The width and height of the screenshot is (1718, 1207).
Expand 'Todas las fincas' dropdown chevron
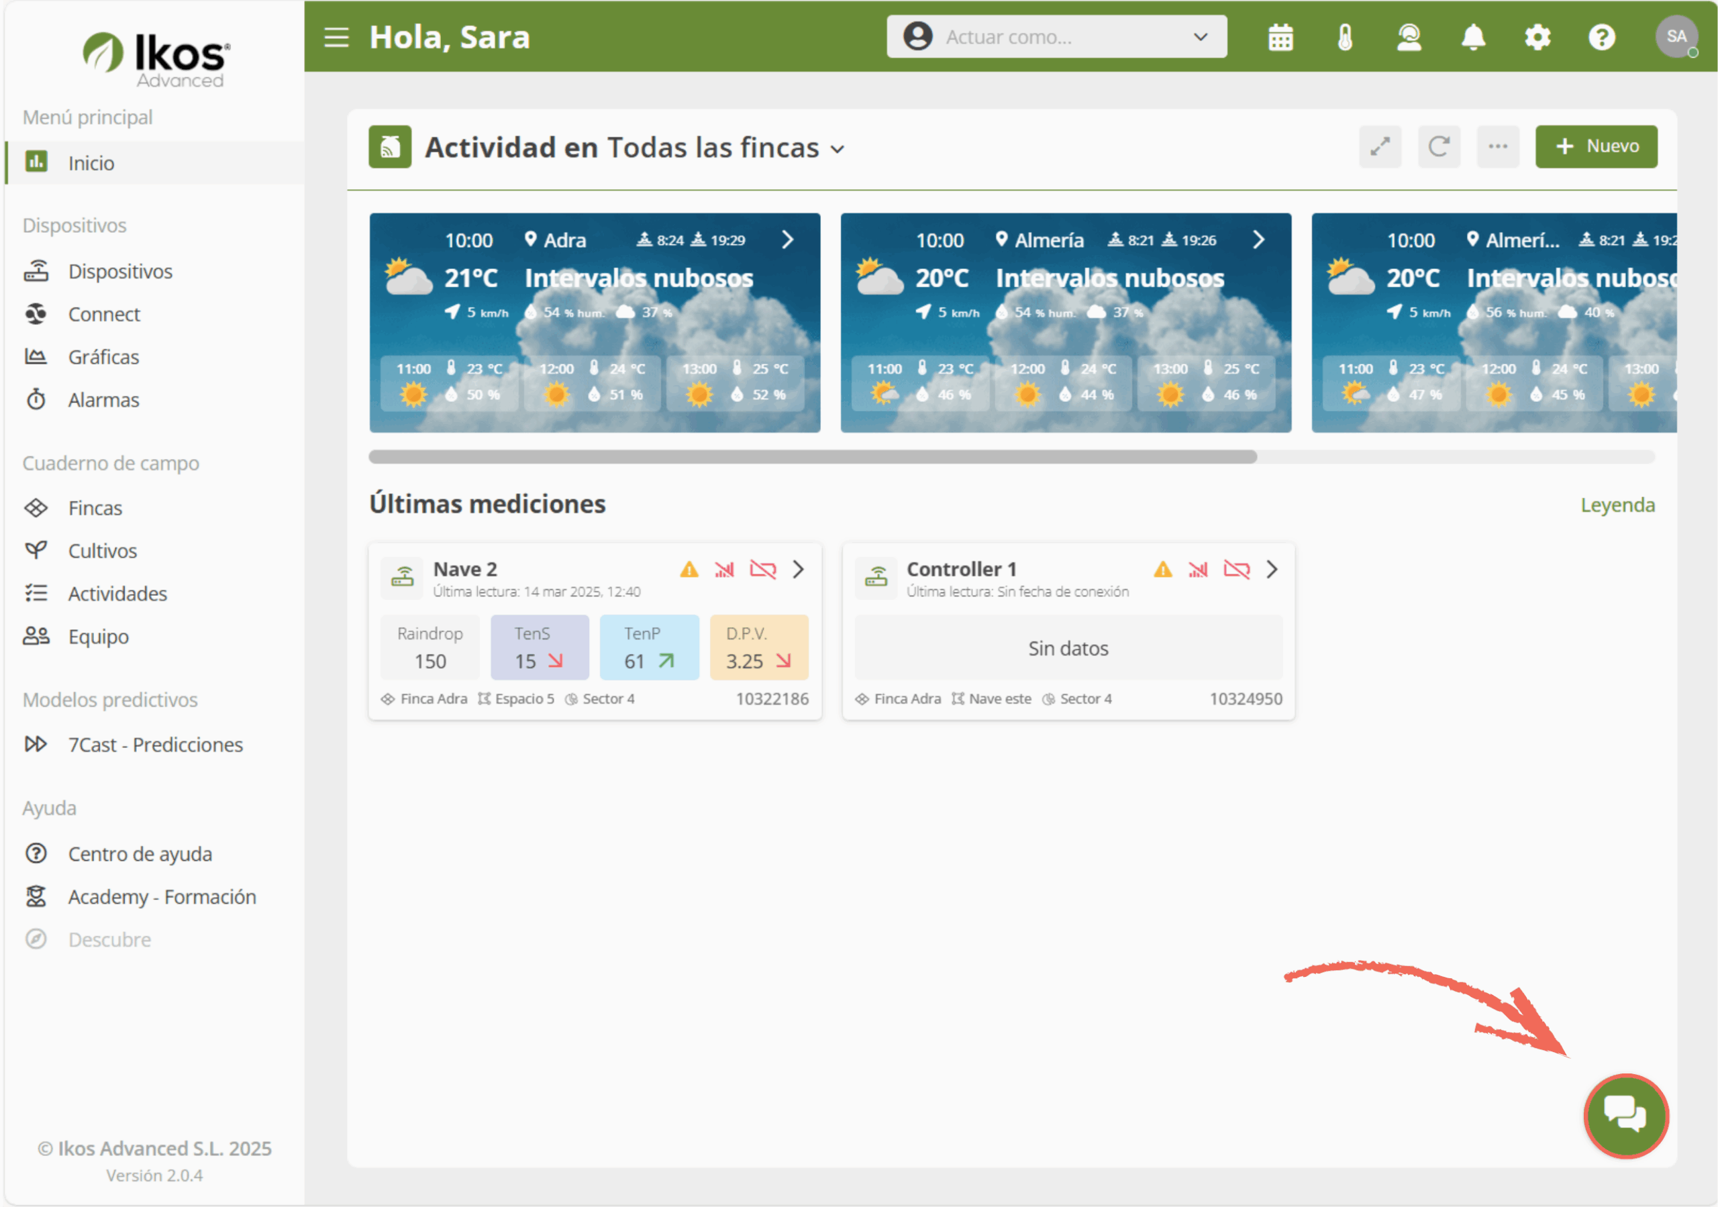838,149
